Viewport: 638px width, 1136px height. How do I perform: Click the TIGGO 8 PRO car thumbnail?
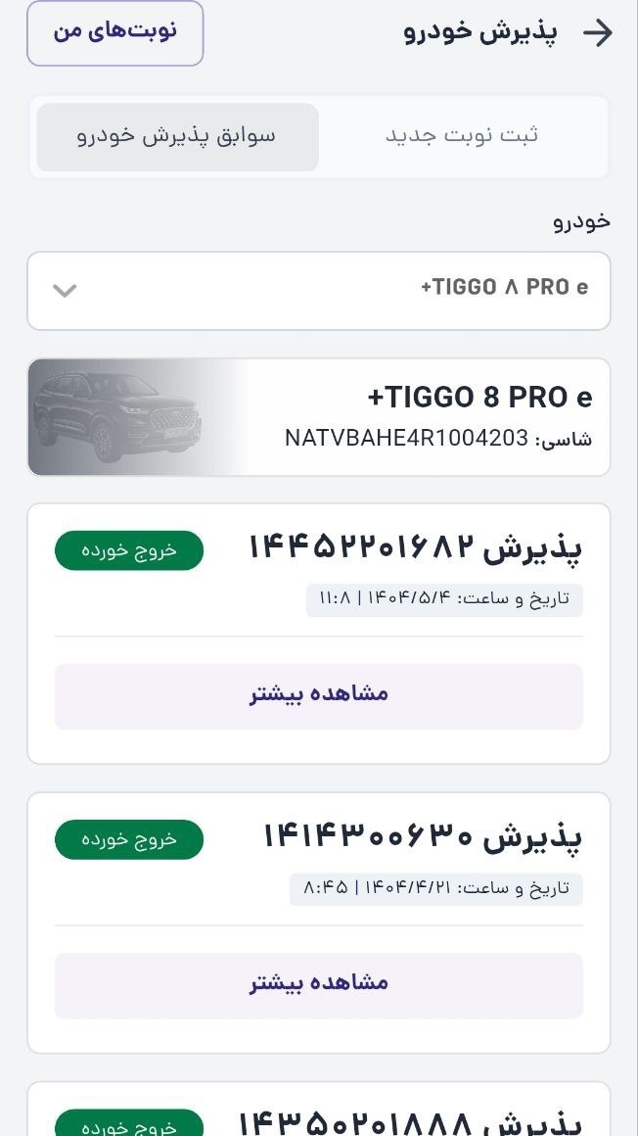click(117, 417)
